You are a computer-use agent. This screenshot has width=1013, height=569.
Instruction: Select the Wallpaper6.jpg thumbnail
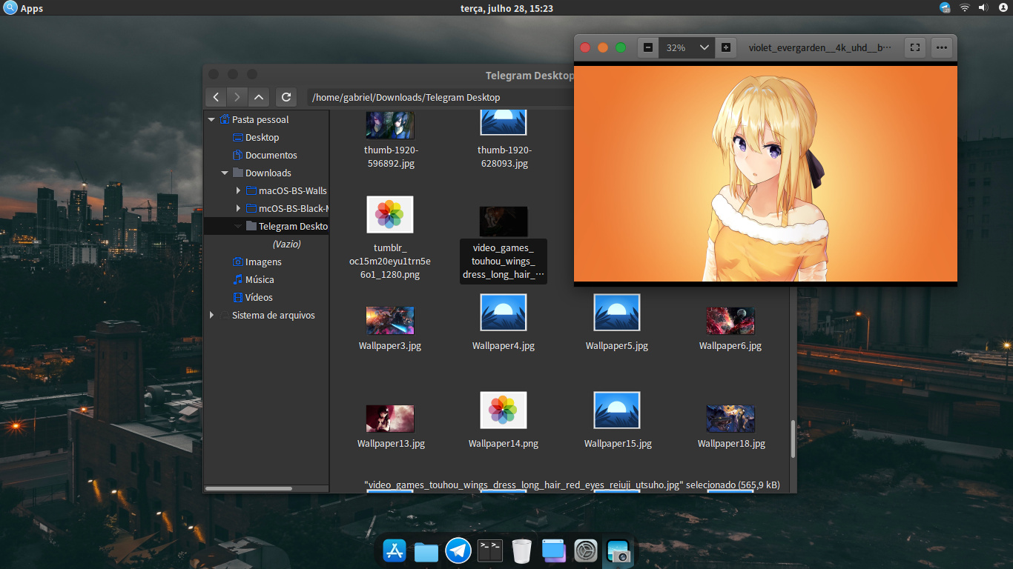(730, 321)
